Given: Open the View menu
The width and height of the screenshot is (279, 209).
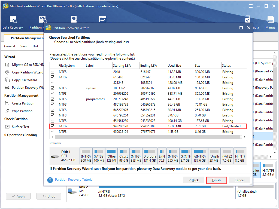Looking at the screenshot, I should click(x=24, y=46).
